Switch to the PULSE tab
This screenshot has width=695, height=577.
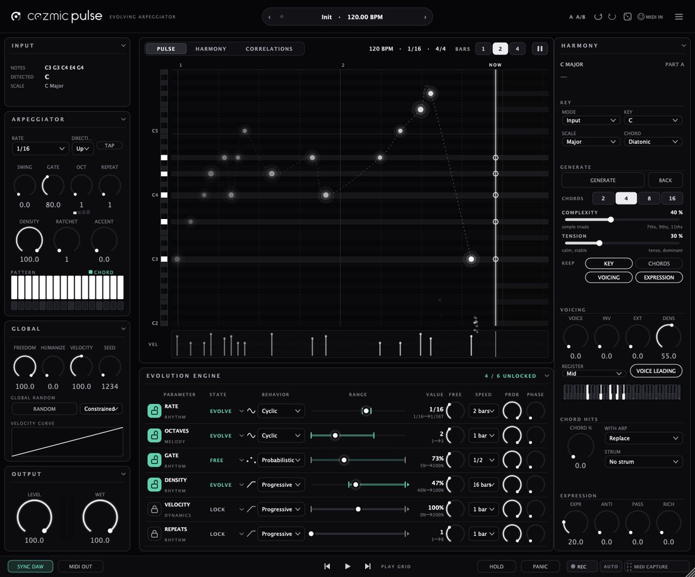(166, 49)
